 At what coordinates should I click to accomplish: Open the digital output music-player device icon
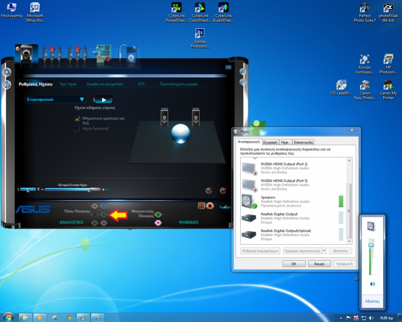click(127, 54)
